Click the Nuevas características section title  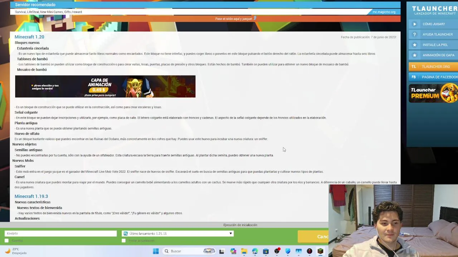tap(33, 202)
